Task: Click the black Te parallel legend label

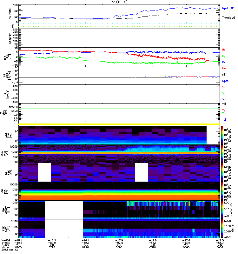Action: 224,104
